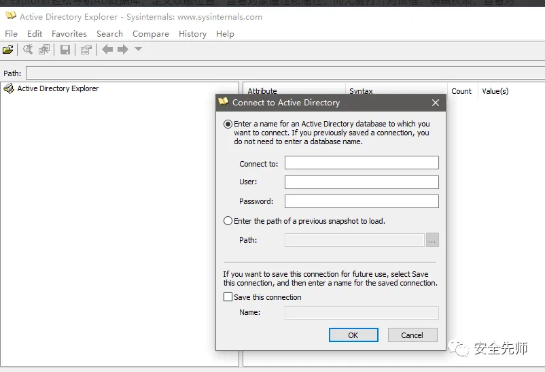Open the Compare menu

pos(151,34)
